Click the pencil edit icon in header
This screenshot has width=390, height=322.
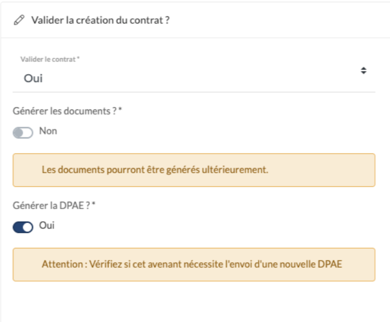pyautogui.click(x=19, y=20)
